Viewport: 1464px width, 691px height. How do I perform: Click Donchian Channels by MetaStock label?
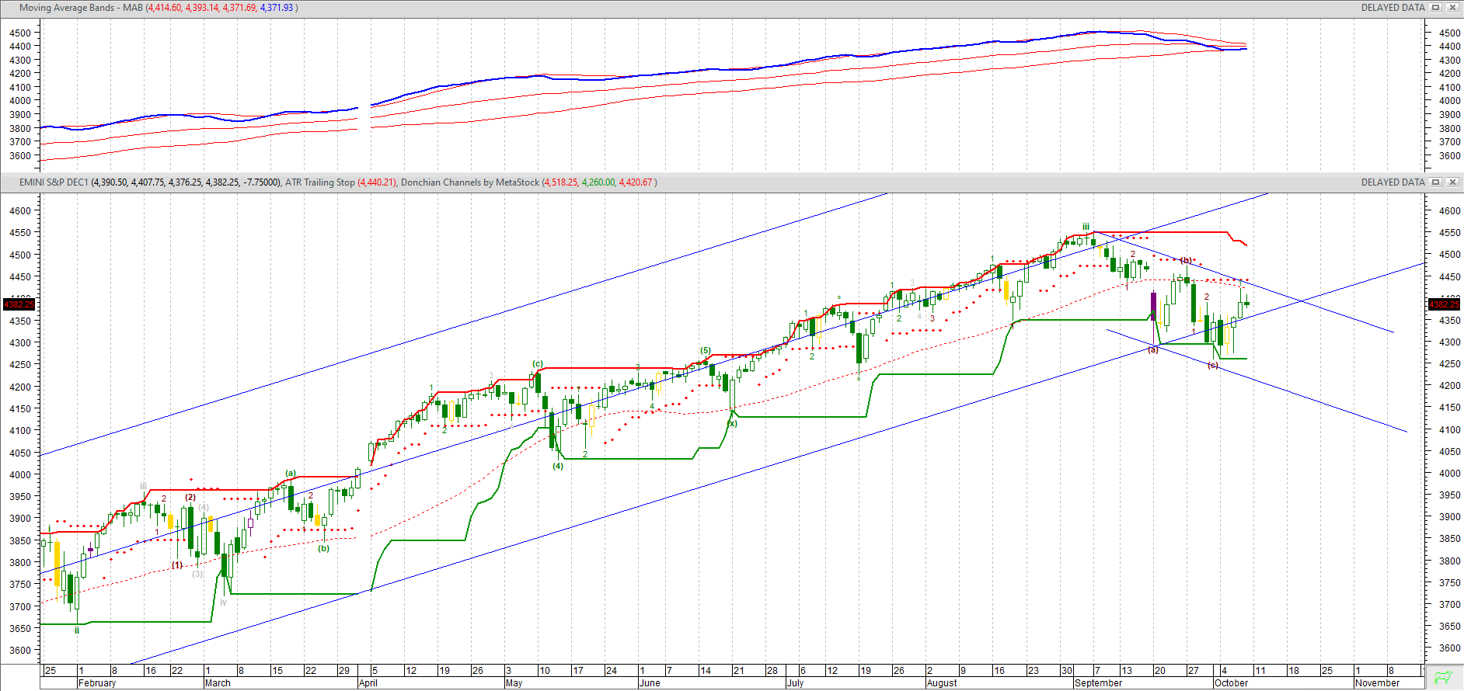469,182
